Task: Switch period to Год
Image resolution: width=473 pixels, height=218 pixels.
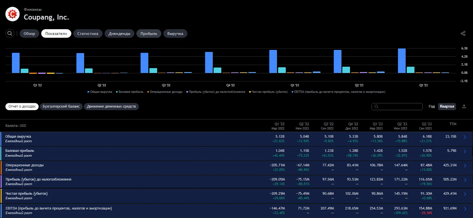Action: coord(431,106)
